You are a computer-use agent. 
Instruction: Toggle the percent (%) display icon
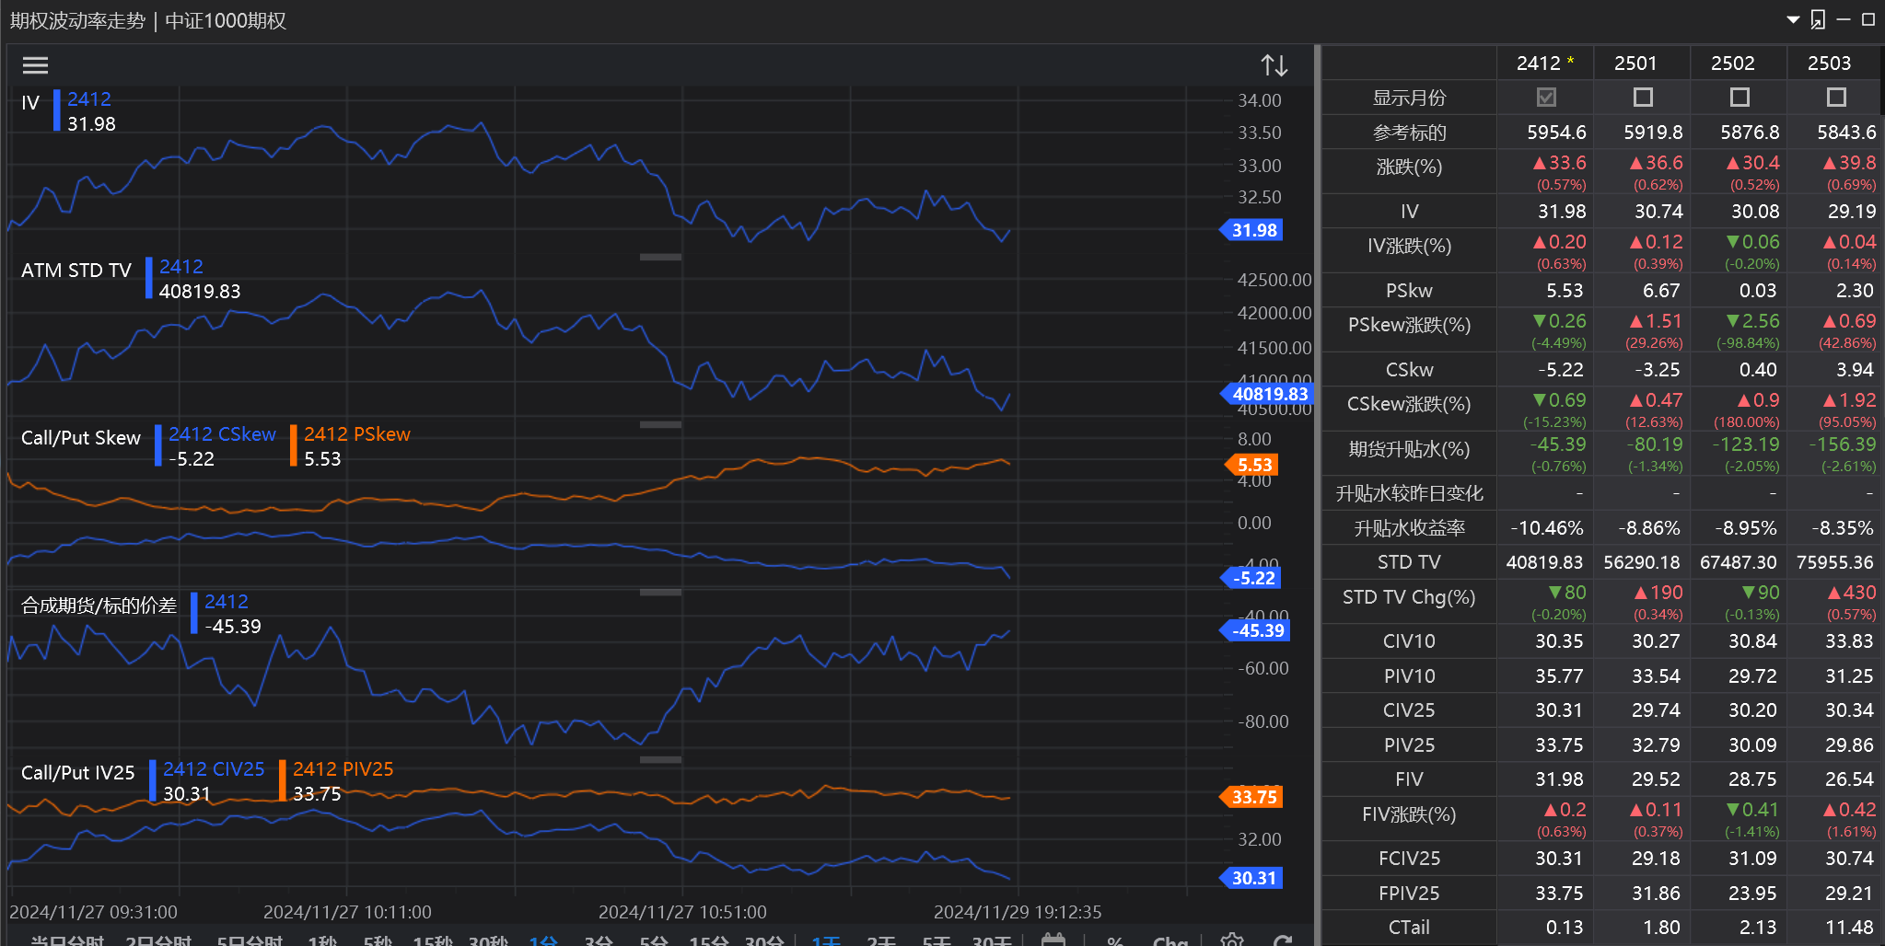pos(1114,940)
